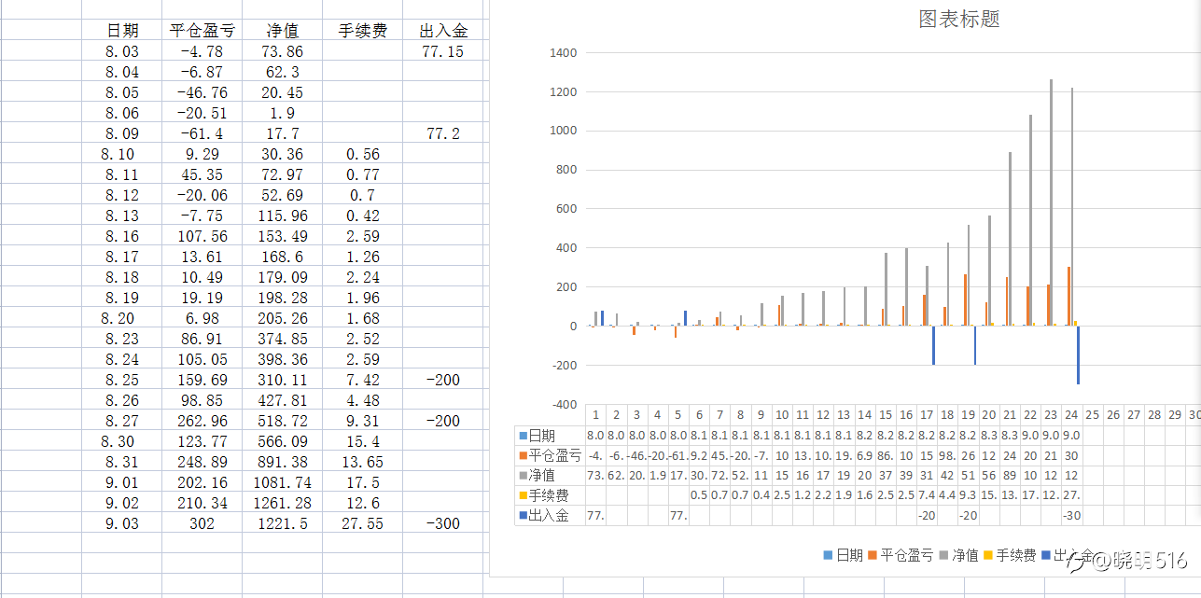Select the net value cell 30.36

pyautogui.click(x=282, y=154)
